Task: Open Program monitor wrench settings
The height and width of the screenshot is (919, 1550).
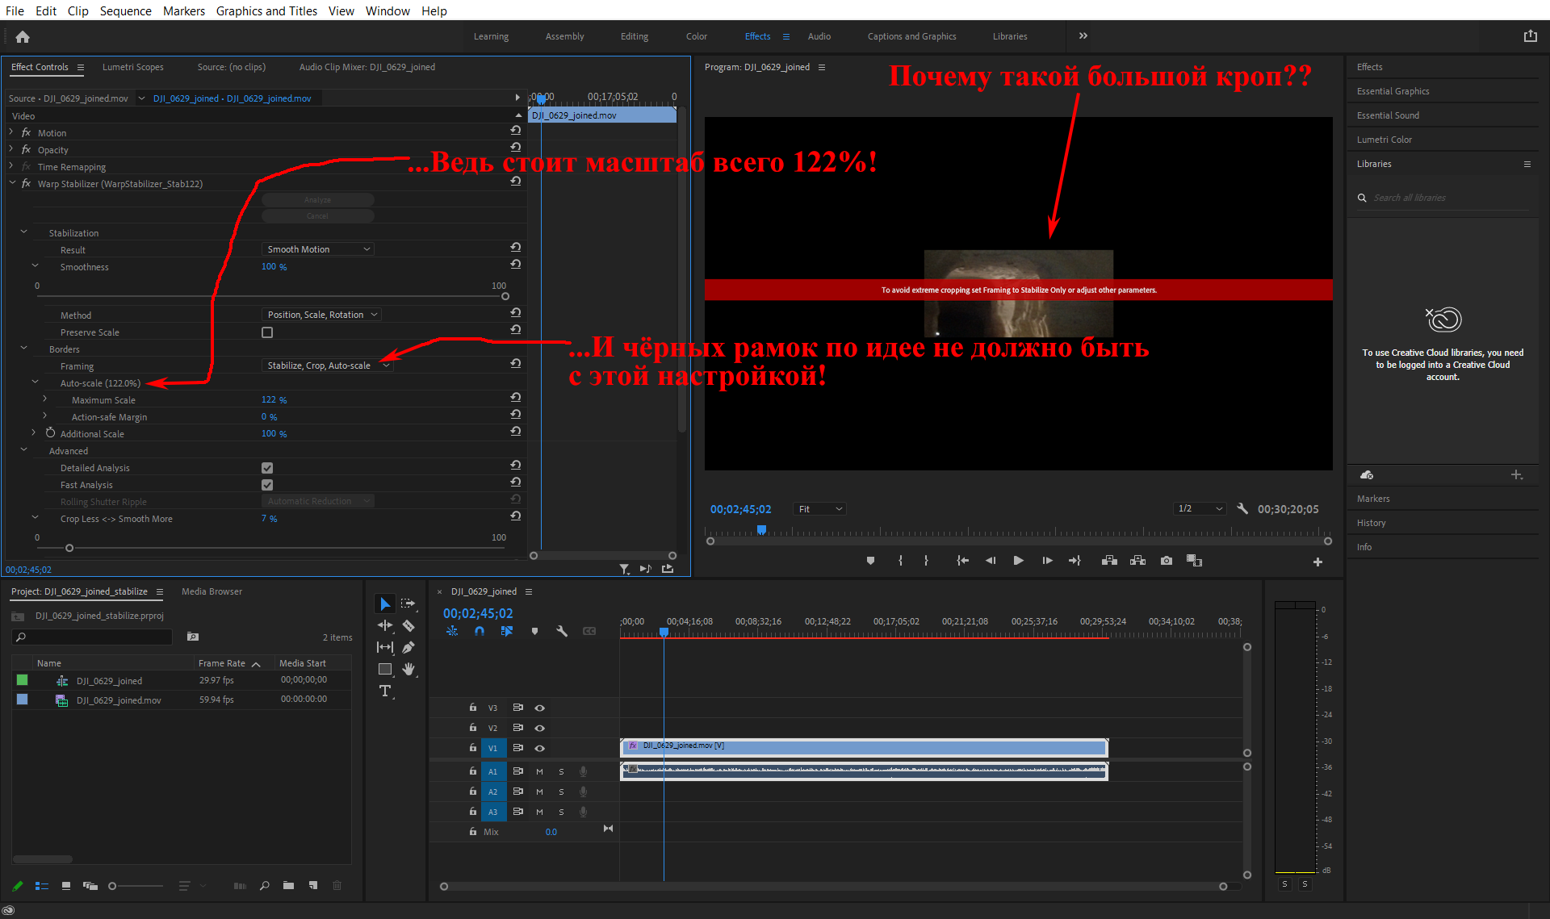Action: click(x=1242, y=509)
